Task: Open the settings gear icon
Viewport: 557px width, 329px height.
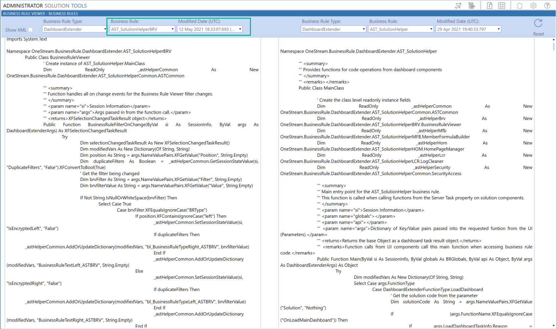Action: pyautogui.click(x=533, y=6)
